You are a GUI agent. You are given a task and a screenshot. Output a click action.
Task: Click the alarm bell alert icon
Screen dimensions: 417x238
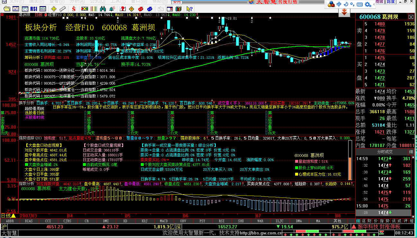[112, 9]
